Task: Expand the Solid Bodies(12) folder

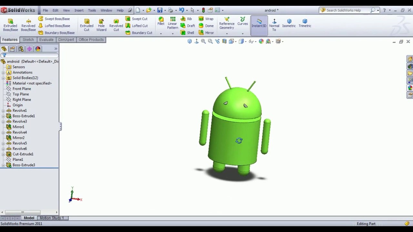Action: pos(3,78)
